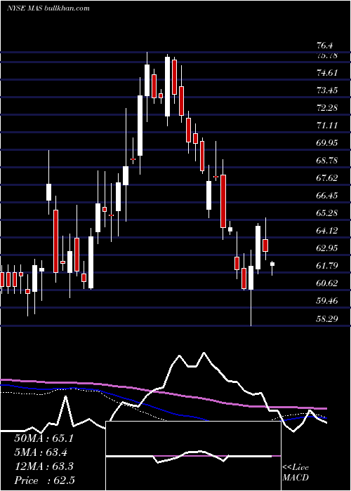This screenshot has height=491, width=351.
Task: Select the 73.45 price axis label
Action: pos(328,90)
